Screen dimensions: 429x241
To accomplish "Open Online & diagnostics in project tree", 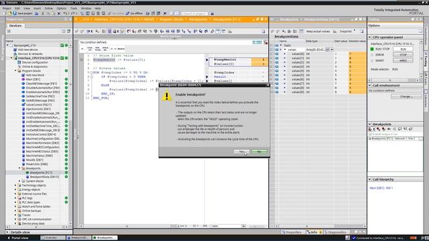I will (34, 66).
